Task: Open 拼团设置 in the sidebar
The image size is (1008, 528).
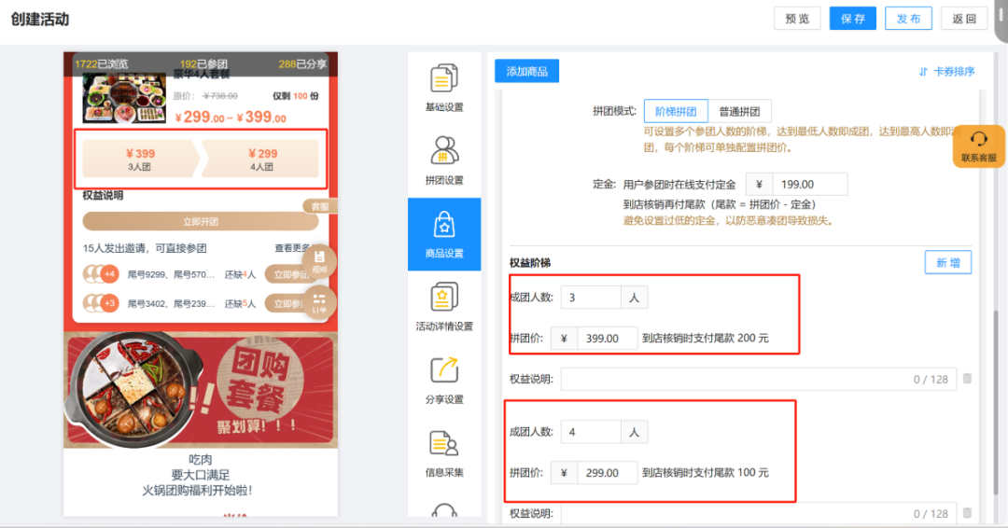Action: click(444, 160)
